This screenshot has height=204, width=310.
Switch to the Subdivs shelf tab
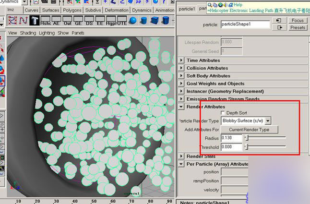(x=93, y=10)
